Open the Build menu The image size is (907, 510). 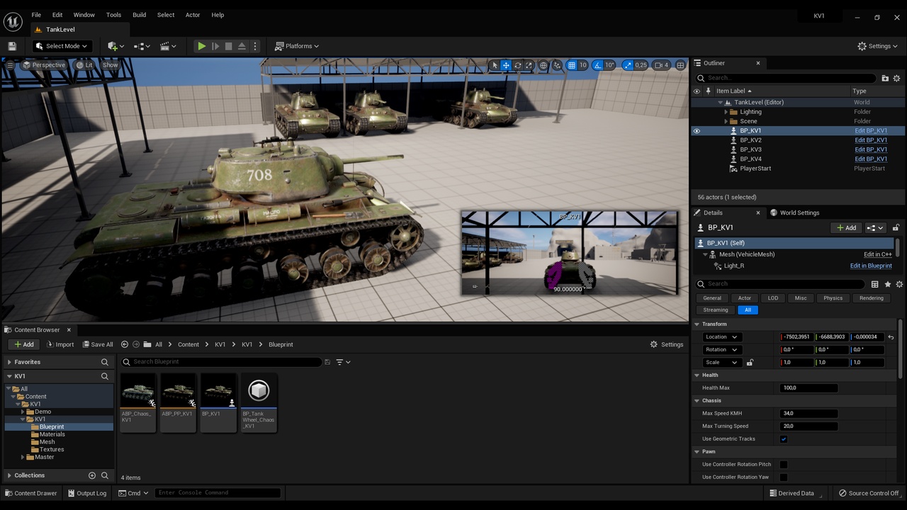tap(140, 15)
